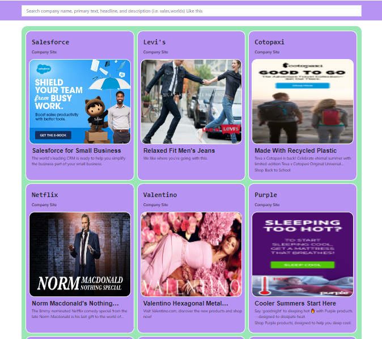This screenshot has width=382, height=339.
Task: Open the Purple Company Site link
Action: [x=267, y=205]
